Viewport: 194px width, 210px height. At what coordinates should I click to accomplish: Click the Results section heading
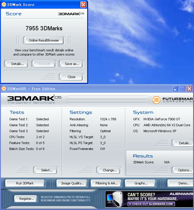click(x=143, y=156)
